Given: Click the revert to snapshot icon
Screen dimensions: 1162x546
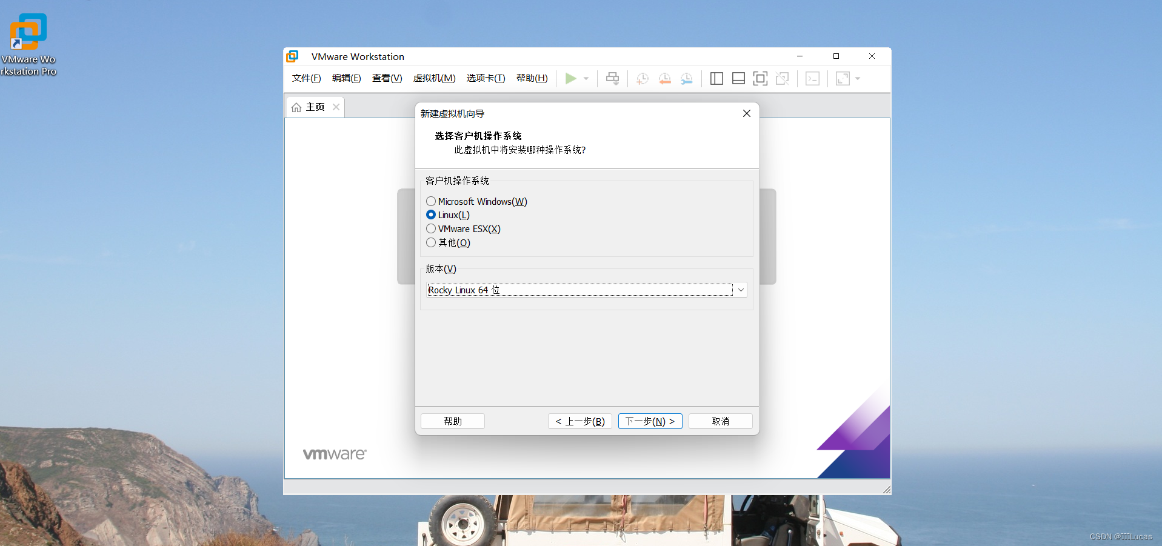Looking at the screenshot, I should (665, 79).
